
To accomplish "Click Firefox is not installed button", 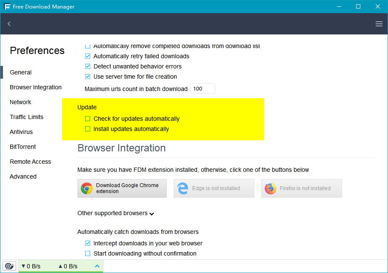I will (301, 188).
